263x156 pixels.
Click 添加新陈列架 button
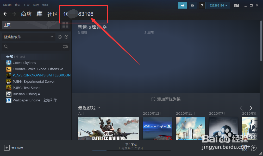pos(166,99)
